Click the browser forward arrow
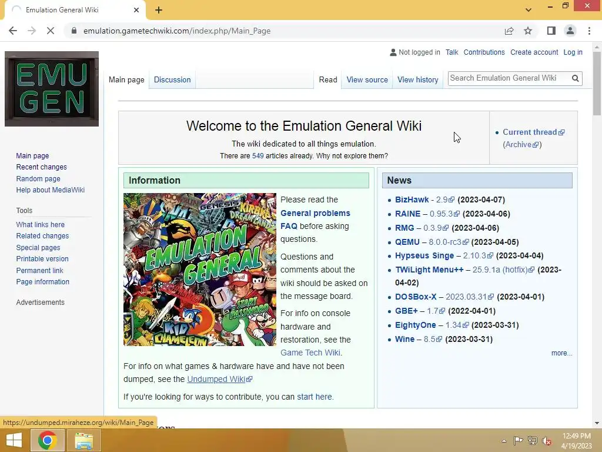Image resolution: width=602 pixels, height=452 pixels. [32, 31]
